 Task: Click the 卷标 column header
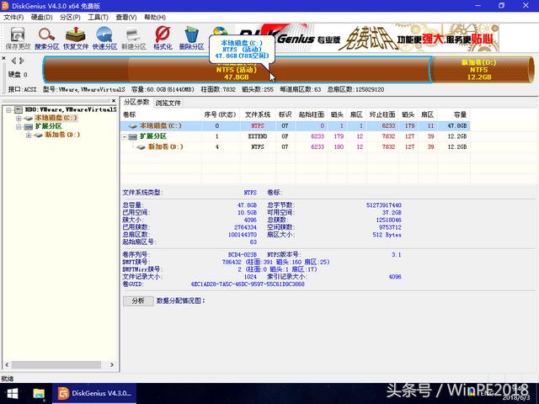tap(161, 114)
